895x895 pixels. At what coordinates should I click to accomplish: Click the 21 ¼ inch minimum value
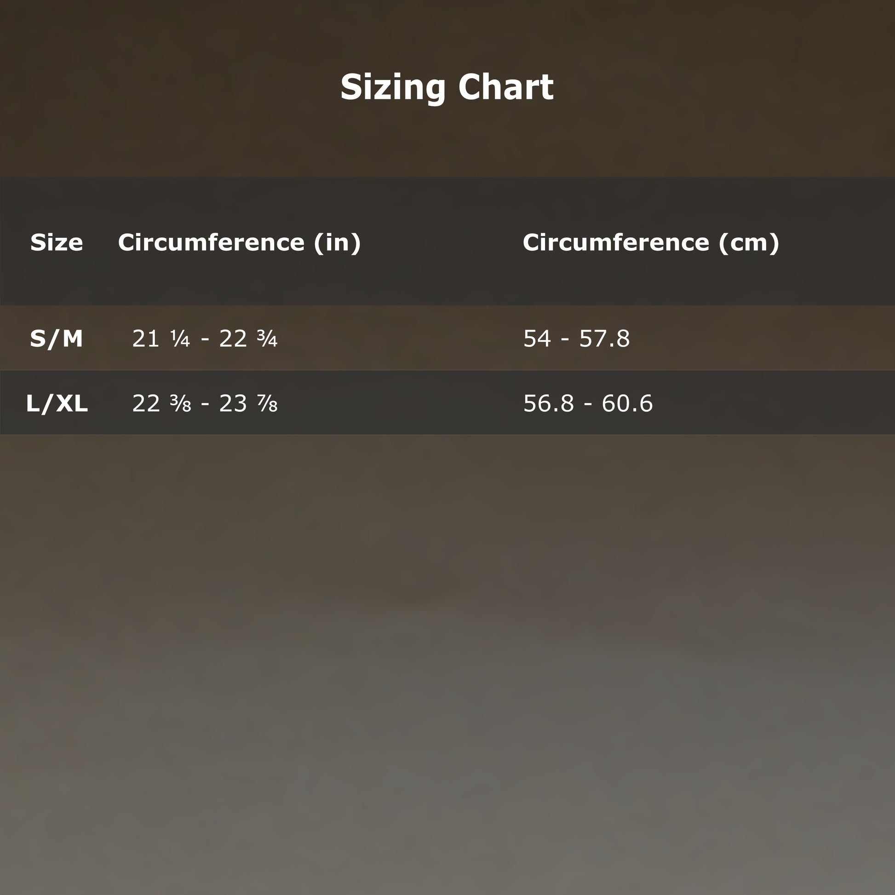point(161,338)
